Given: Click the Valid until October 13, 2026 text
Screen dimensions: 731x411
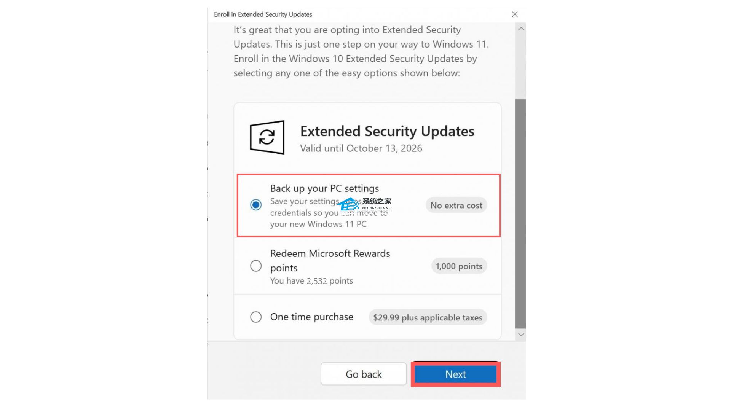Looking at the screenshot, I should point(361,148).
